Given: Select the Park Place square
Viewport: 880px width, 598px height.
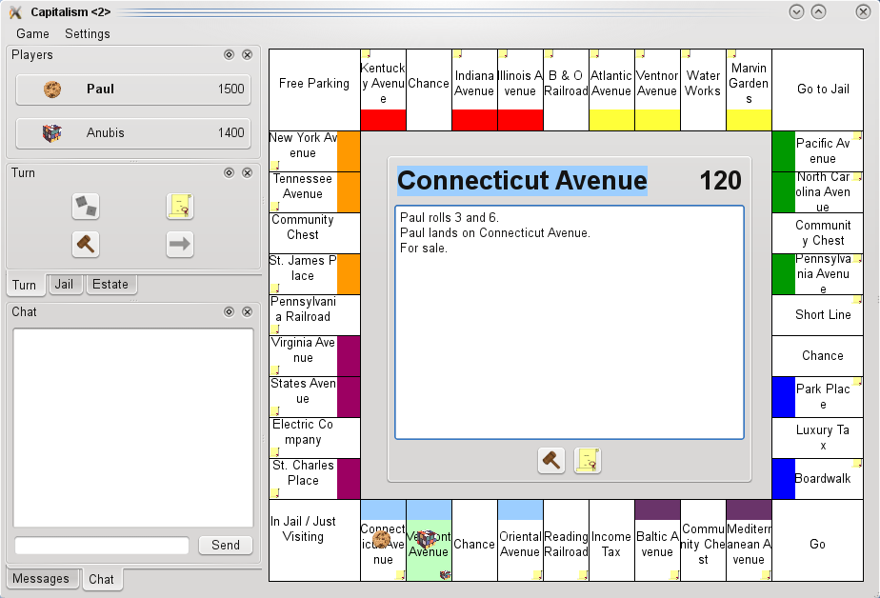Looking at the screenshot, I should [818, 397].
